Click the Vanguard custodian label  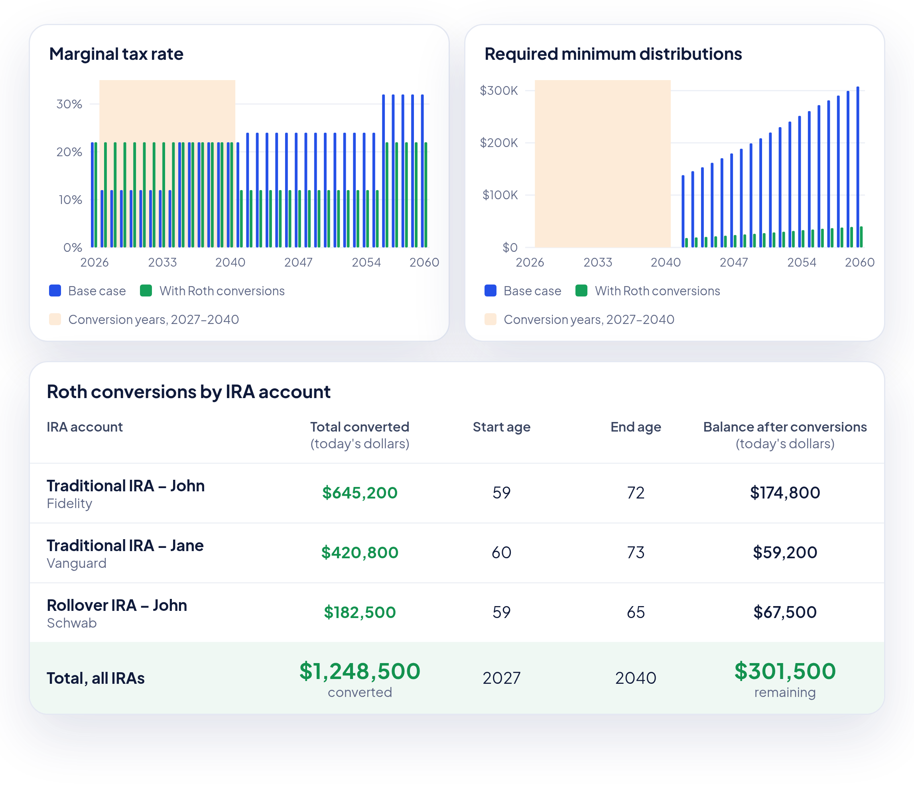click(76, 563)
